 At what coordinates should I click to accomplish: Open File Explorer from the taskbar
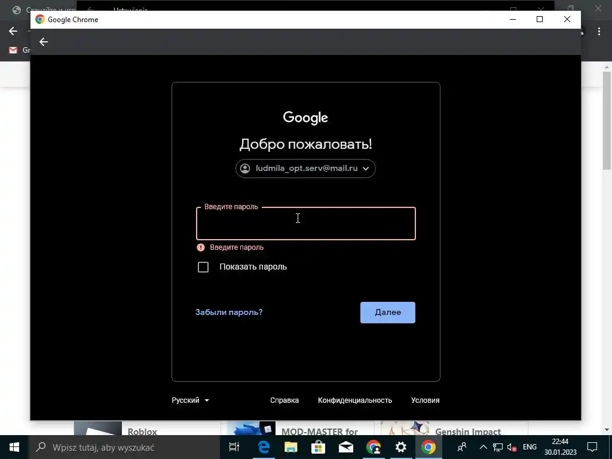(x=291, y=447)
